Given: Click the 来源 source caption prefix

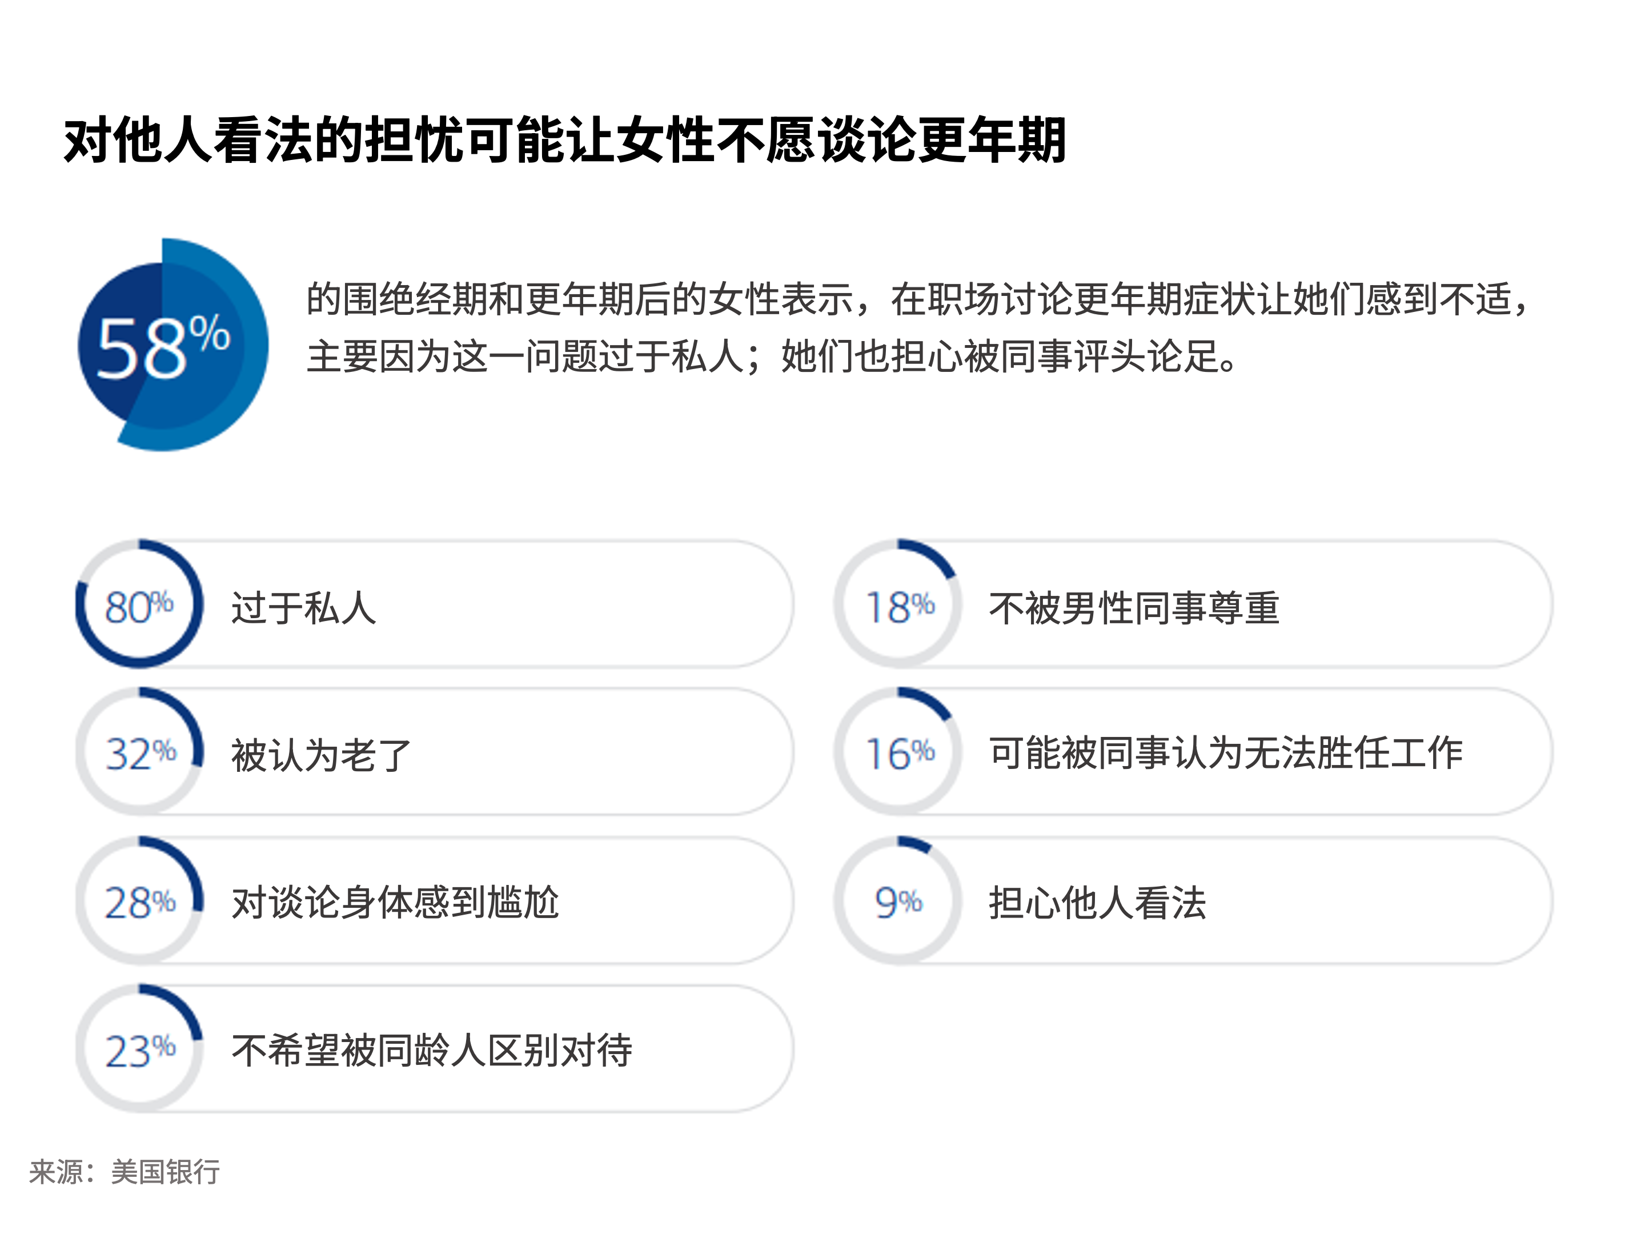Looking at the screenshot, I should (x=57, y=1172).
